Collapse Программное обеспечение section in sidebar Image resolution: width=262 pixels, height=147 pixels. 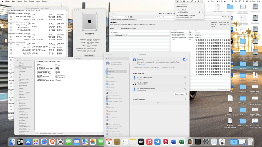[x=16, y=108]
